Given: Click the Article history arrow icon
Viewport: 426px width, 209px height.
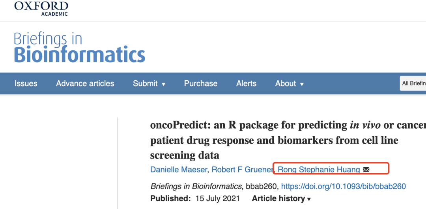Looking at the screenshot, I should pyautogui.click(x=309, y=200).
